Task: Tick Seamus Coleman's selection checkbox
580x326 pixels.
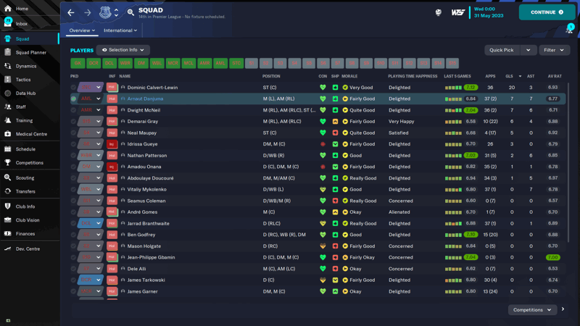Action: [73, 201]
